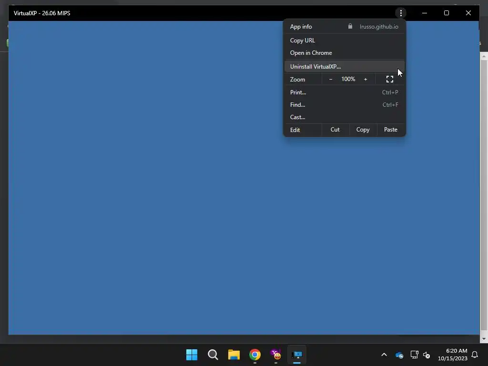The width and height of the screenshot is (488, 366).
Task: Click the Copy button in Edit row
Action: coord(363,130)
